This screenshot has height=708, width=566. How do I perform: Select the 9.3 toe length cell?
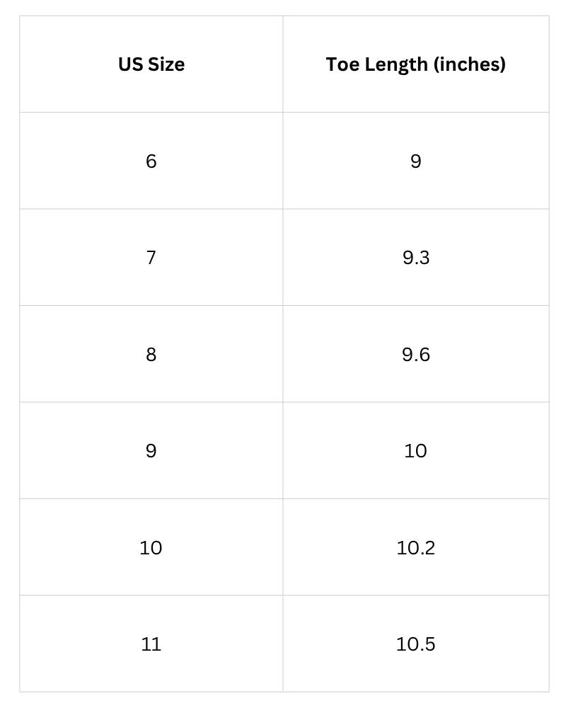416,258
